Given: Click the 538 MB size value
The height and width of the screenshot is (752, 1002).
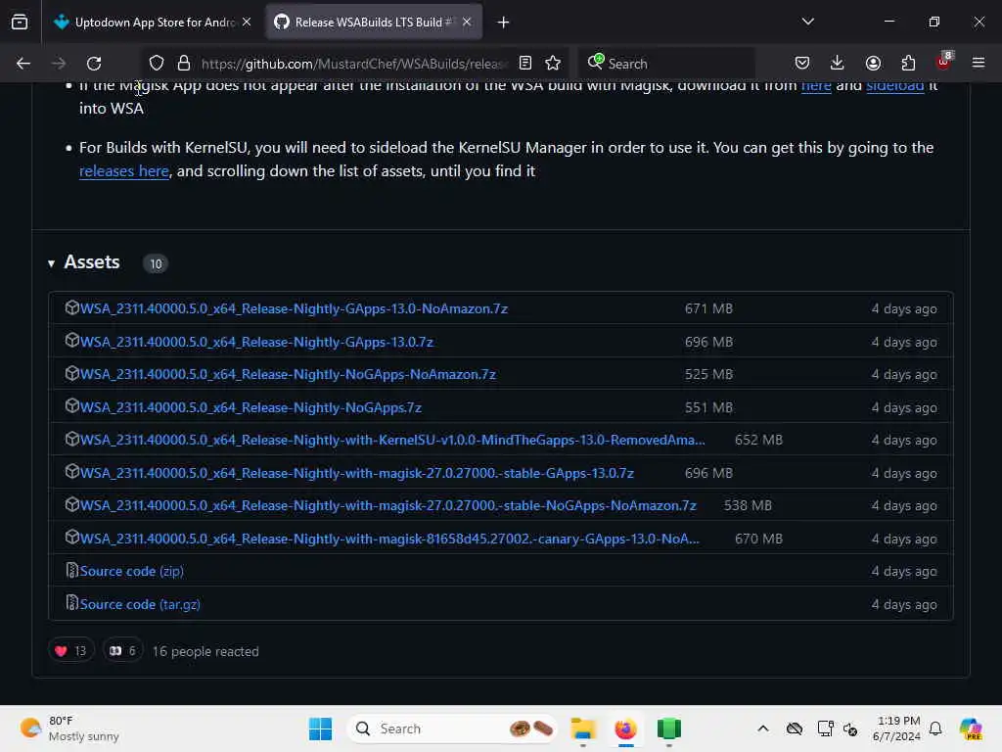Looking at the screenshot, I should tap(748, 506).
